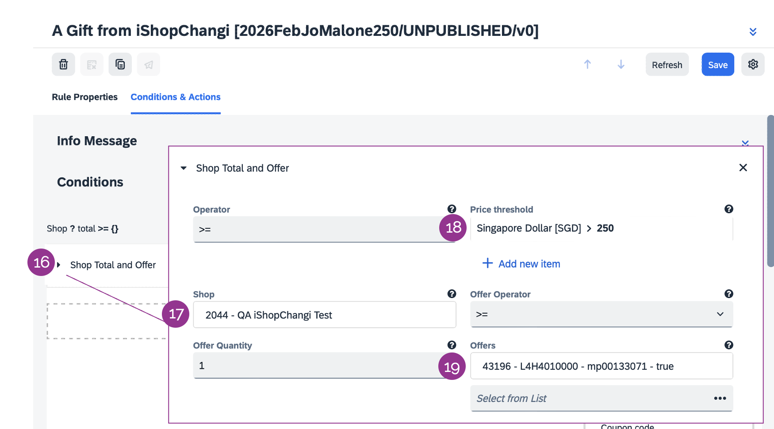Close the Shop Total and Offer panel
This screenshot has width=774, height=429.
pyautogui.click(x=743, y=168)
